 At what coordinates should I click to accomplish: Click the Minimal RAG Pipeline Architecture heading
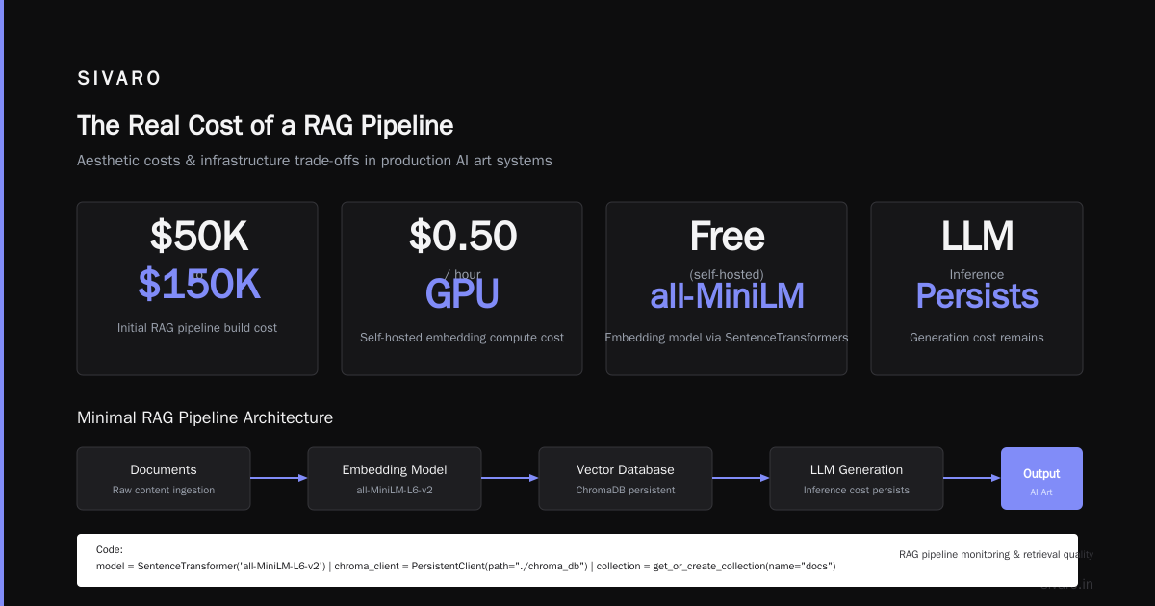click(205, 417)
